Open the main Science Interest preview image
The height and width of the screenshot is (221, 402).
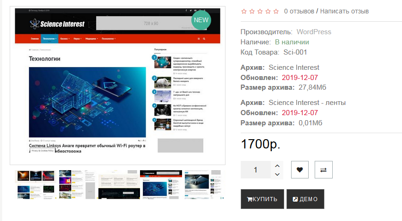(x=117, y=86)
